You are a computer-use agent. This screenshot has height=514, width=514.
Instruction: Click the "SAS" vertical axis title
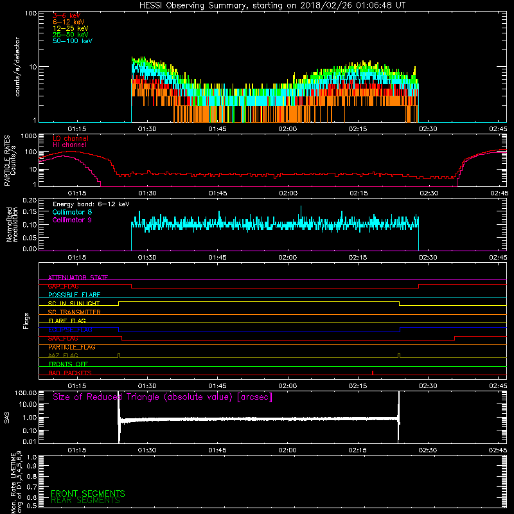[x=7, y=418]
